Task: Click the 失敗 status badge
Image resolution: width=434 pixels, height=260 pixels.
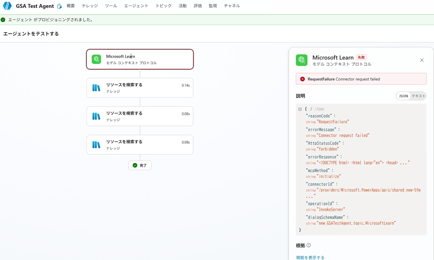Action: [361, 57]
